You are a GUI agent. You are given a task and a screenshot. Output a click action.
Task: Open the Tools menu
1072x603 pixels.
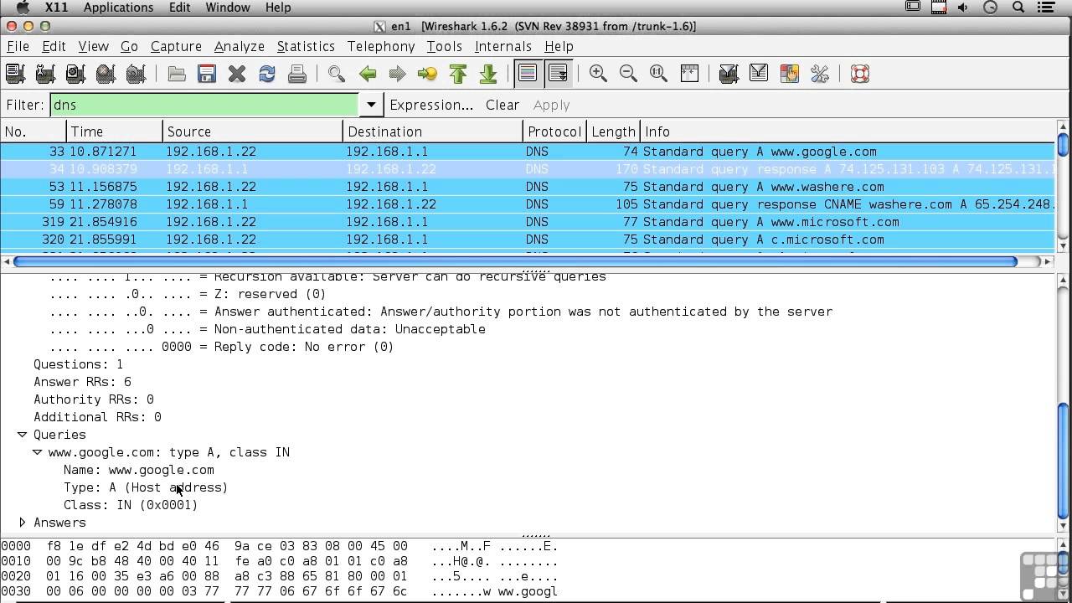coord(445,47)
